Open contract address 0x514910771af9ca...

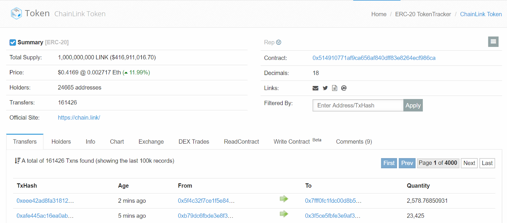[x=374, y=58]
